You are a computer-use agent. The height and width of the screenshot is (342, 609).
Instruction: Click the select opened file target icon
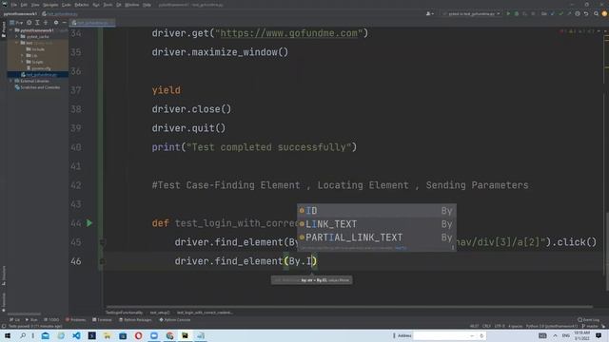click(29, 23)
